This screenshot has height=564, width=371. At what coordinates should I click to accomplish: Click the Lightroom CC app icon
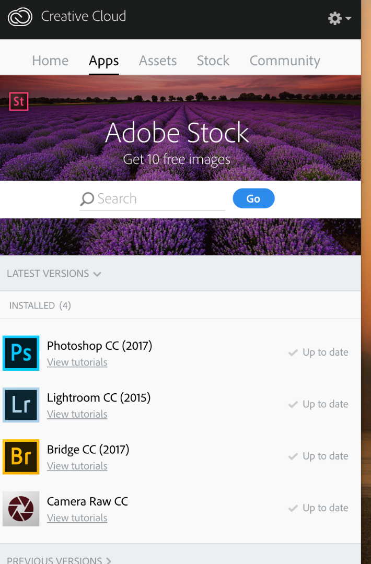click(21, 405)
